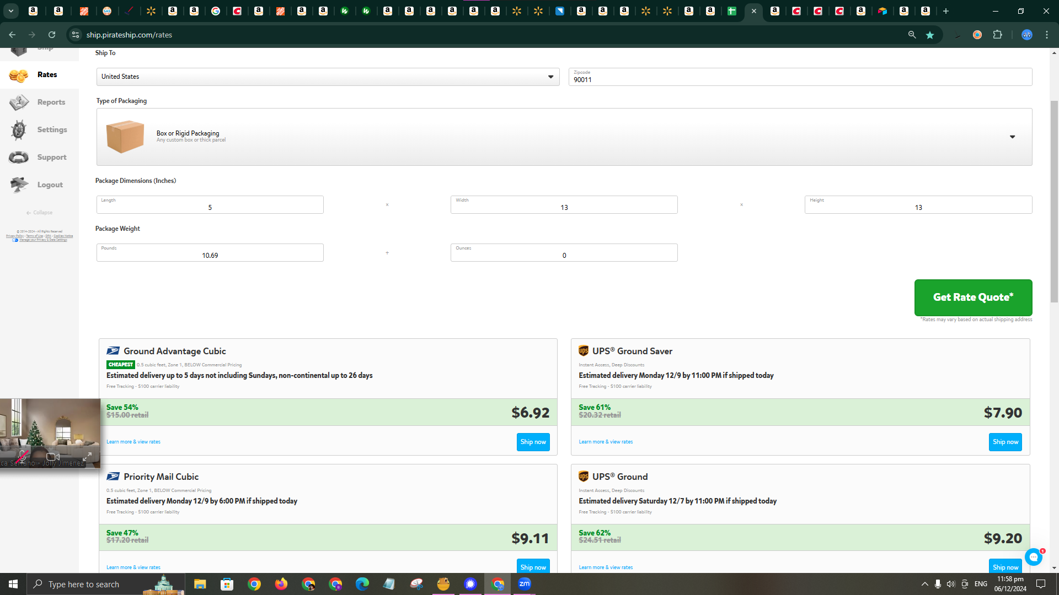Click the Zipcode field showing 90011
The width and height of the screenshot is (1059, 595).
pos(800,77)
